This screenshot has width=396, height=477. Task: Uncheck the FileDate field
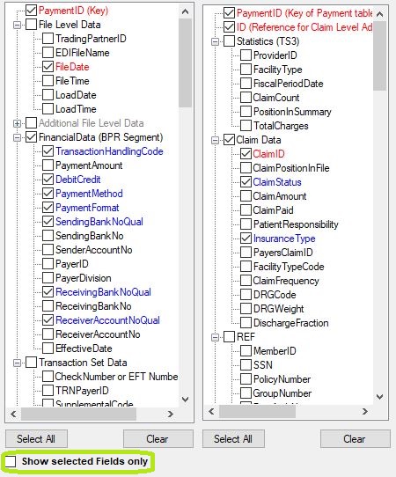coord(48,67)
